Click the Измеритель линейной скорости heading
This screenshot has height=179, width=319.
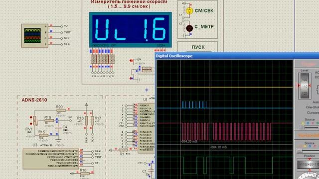coord(129,2)
